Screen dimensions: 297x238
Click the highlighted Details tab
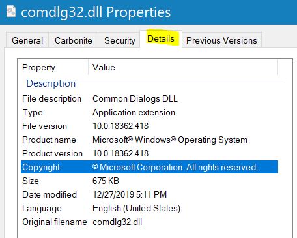point(161,39)
